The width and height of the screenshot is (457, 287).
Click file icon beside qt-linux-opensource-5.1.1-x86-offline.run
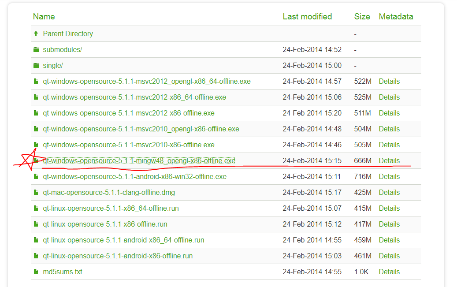click(36, 224)
